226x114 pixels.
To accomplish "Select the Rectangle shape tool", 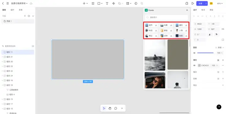I will pos(99,3).
